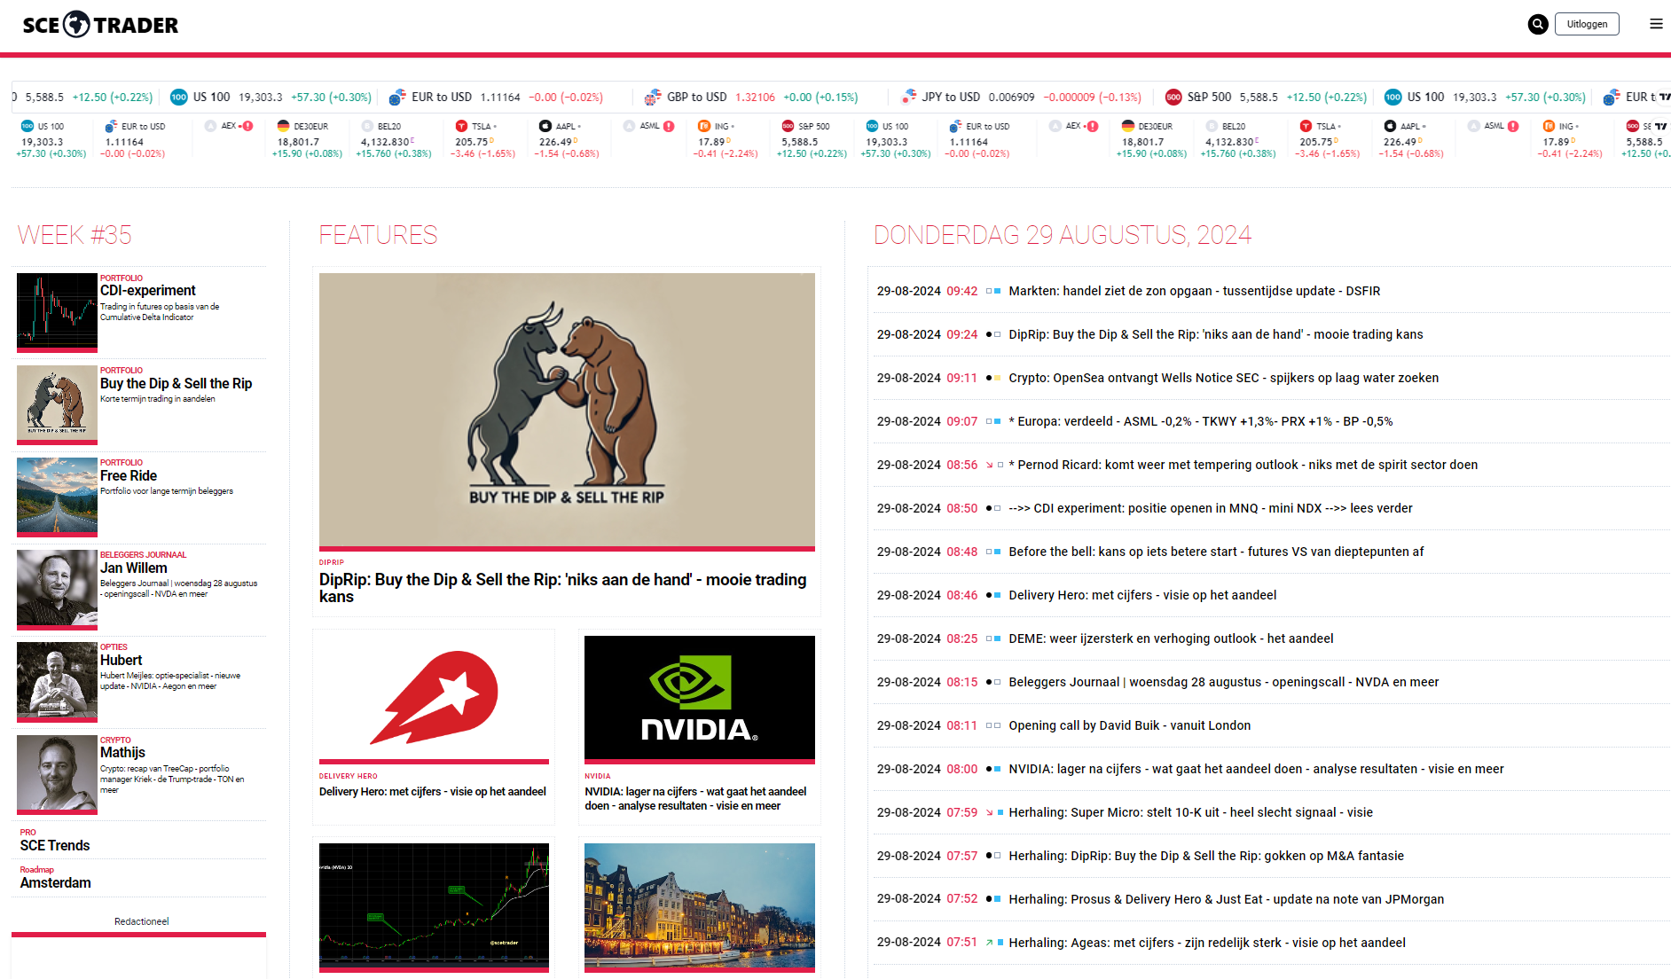Open the 09:42 Markten tussentijdse update story

click(1195, 291)
